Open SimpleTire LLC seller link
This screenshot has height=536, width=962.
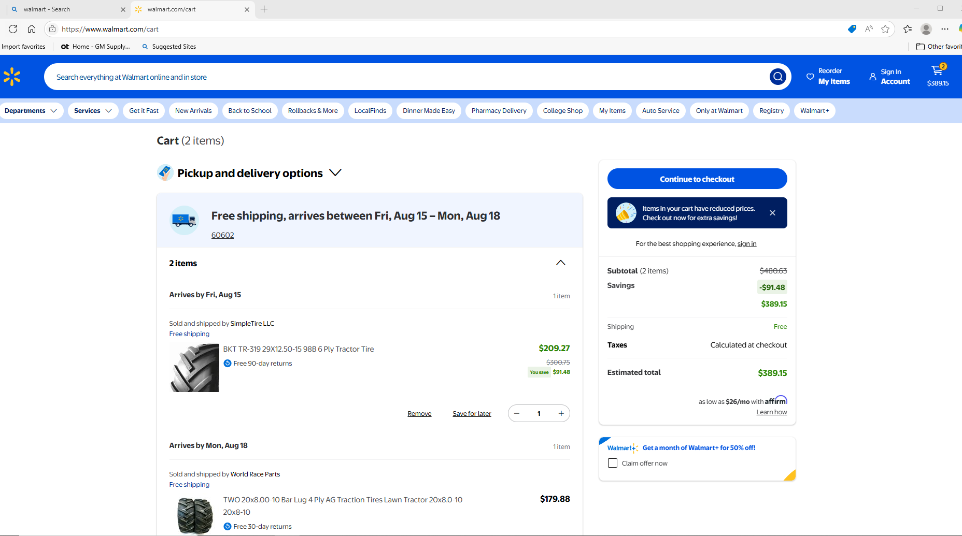[252, 324]
